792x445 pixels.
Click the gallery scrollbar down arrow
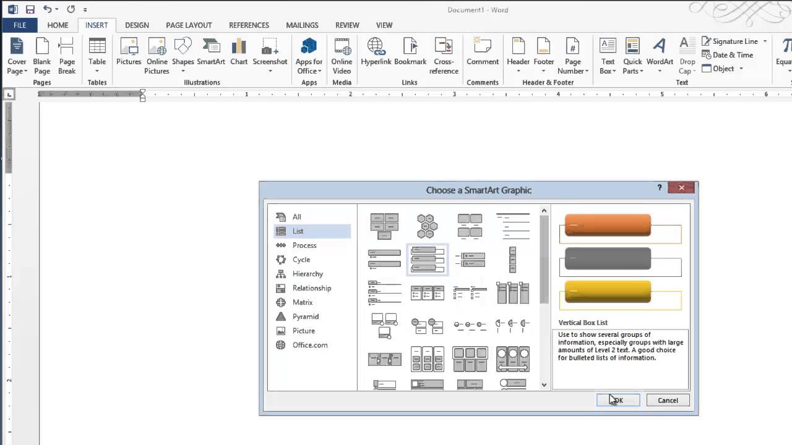[x=544, y=384]
